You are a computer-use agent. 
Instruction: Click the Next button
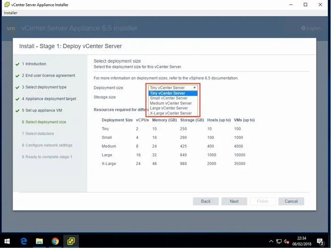234,201
